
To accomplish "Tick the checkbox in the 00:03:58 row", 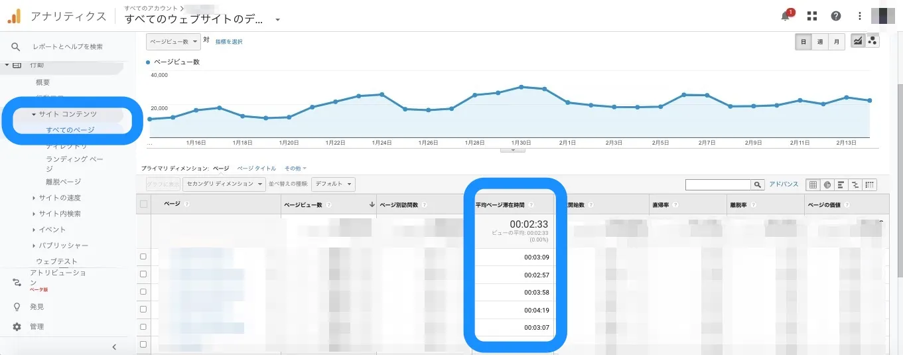I will (x=144, y=292).
